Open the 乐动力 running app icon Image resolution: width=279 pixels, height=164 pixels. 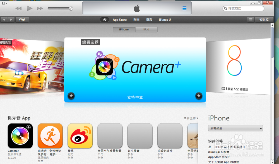[50, 136]
